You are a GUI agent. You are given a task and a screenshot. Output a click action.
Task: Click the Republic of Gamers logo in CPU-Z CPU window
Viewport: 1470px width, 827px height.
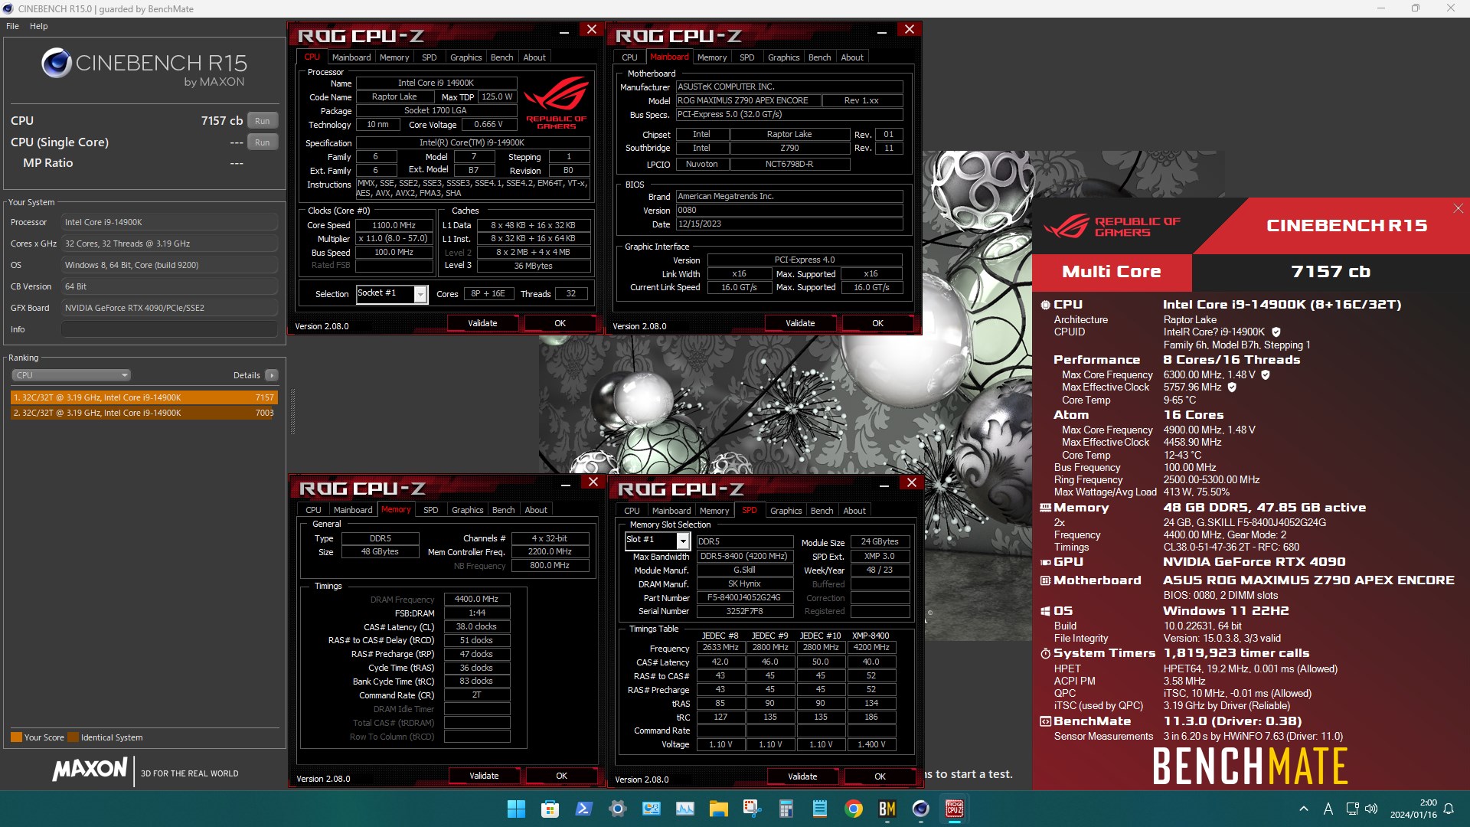[x=557, y=103]
